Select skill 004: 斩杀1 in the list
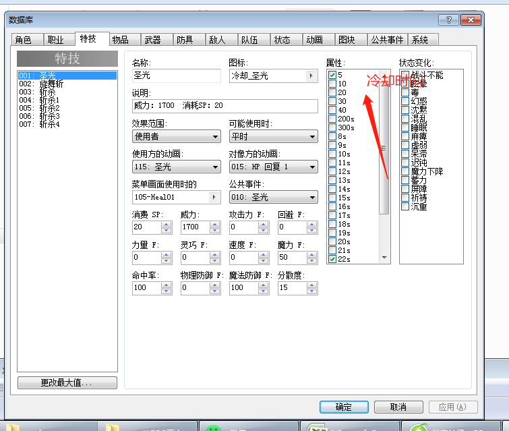This screenshot has height=431, width=509. coord(67,100)
